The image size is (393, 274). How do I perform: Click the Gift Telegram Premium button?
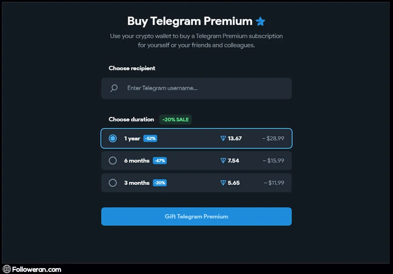196,216
